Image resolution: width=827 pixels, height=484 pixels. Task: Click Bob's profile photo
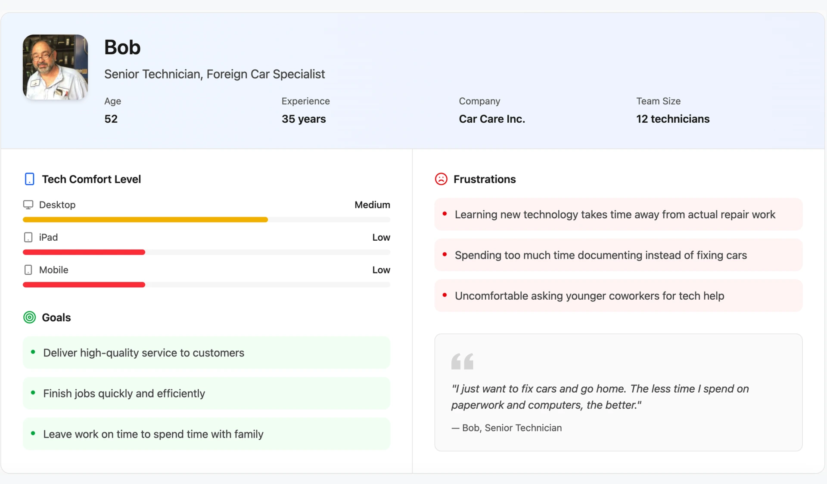[55, 67]
